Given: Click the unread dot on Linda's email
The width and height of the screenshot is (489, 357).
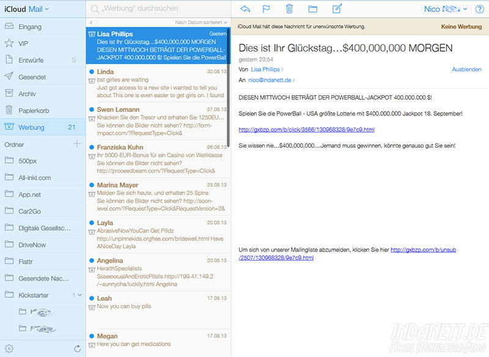Looking at the screenshot, I should (92, 71).
